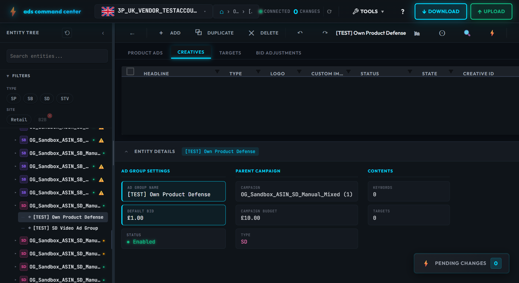Go back using the left arrow icon

point(132,33)
